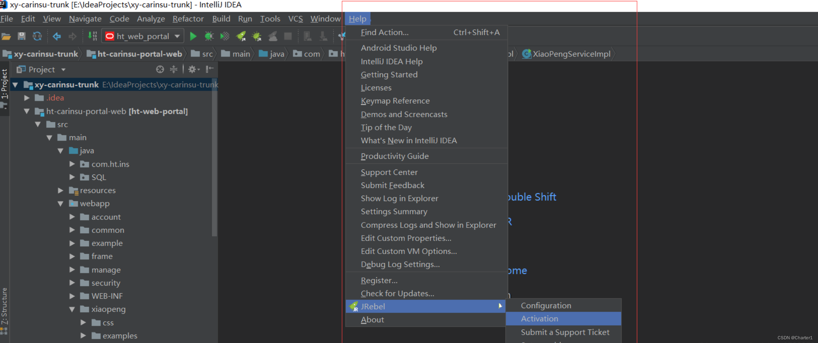Click xy-carinsu-trunk breadcrumb in navigation bar
This screenshot has width=818, height=343.
click(x=41, y=54)
